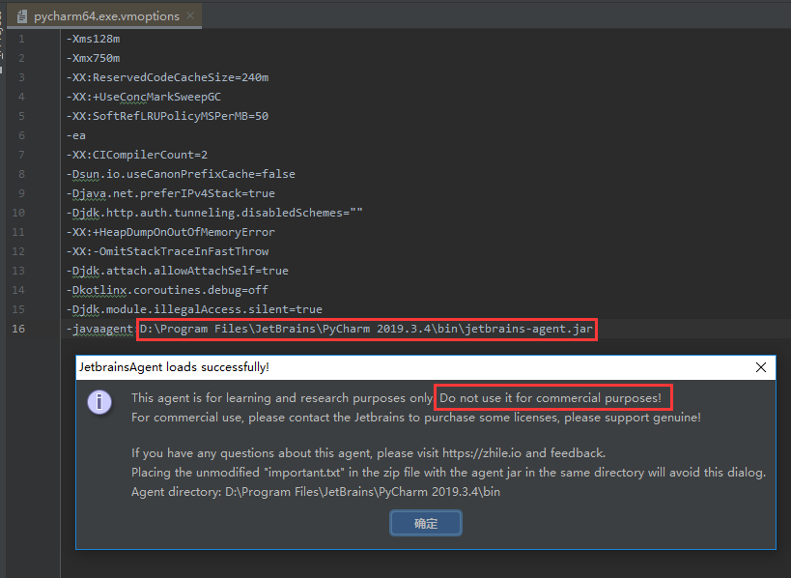Click the line "-ea"
The image size is (791, 578).
pos(76,135)
